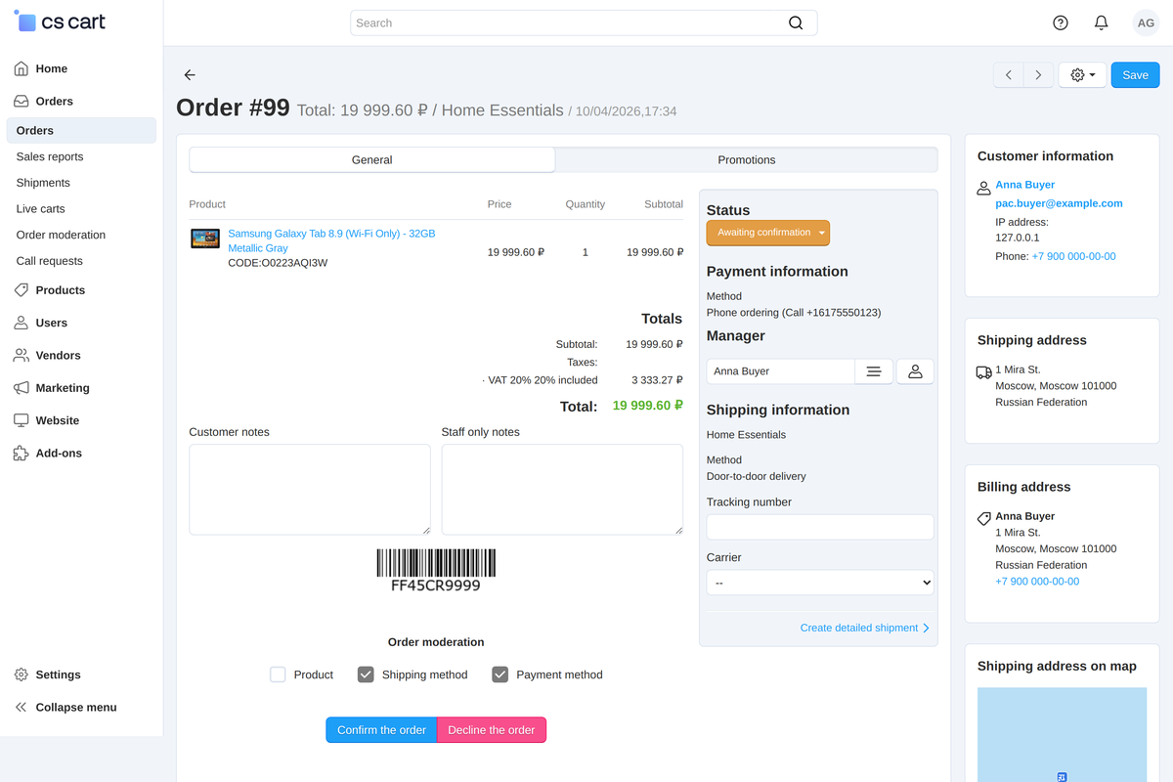Screen dimensions: 1173x782
Task: Click the Staff only notes text area
Action: click(x=562, y=490)
